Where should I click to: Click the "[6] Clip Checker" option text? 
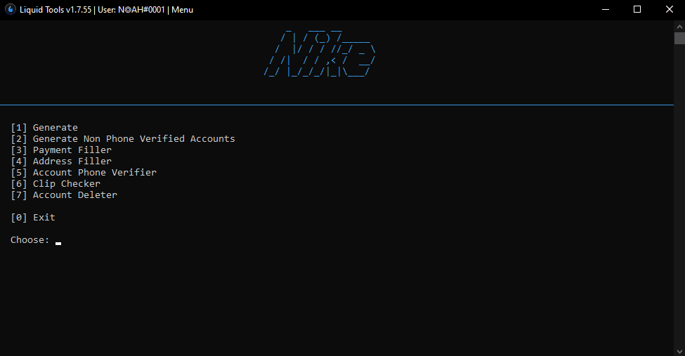click(56, 184)
